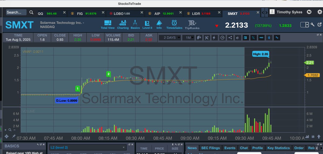Image resolution: width=323 pixels, height=154 pixels.
Task: Click the round clock chart icon
Action: [x=222, y=38]
